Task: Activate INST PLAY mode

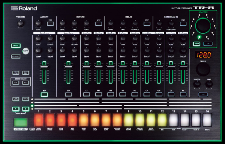Action: pyautogui.click(x=16, y=73)
